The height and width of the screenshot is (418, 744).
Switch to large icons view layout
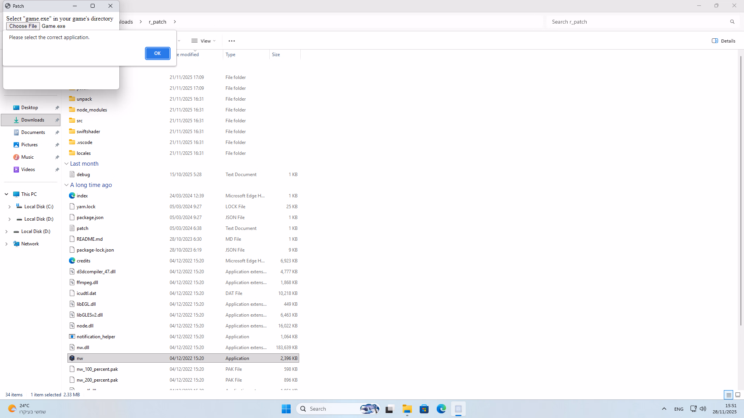tap(738, 395)
